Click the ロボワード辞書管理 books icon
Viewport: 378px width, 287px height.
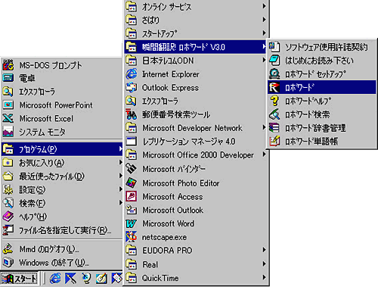(274, 128)
